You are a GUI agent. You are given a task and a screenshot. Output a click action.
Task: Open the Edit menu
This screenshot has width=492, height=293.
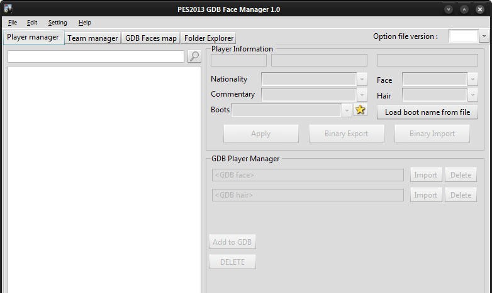[31, 23]
